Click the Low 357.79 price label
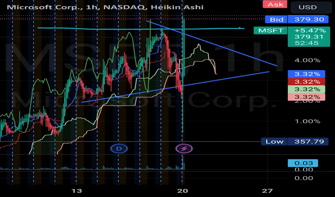 tap(295, 141)
